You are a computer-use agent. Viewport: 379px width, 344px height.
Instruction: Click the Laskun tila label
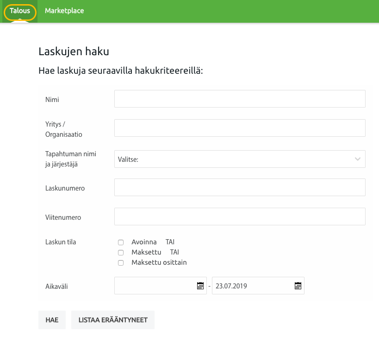[61, 242]
